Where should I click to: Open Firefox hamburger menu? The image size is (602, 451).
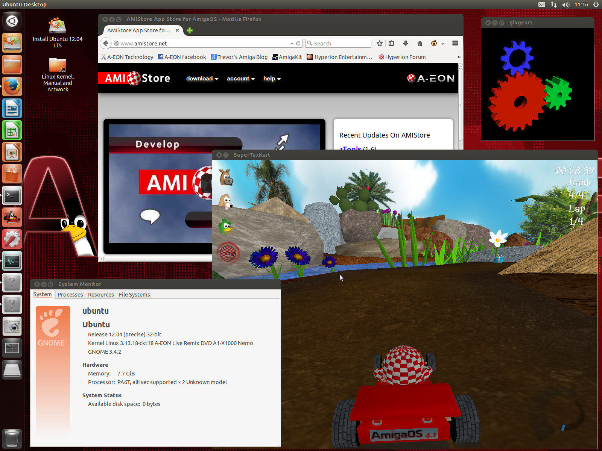[455, 43]
